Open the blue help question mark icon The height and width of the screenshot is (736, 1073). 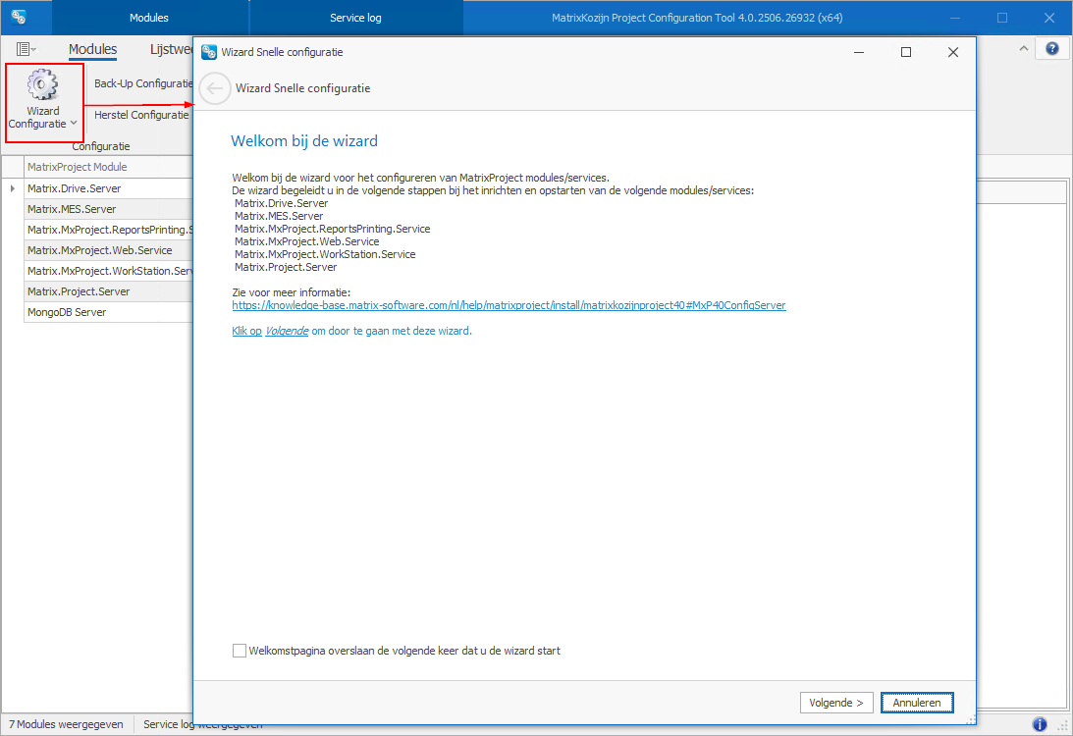(1051, 48)
